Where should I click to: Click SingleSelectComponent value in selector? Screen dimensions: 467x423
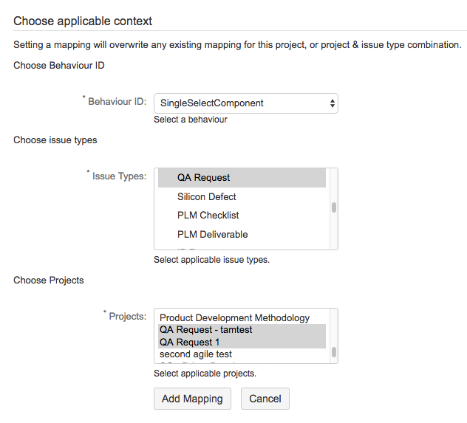212,103
